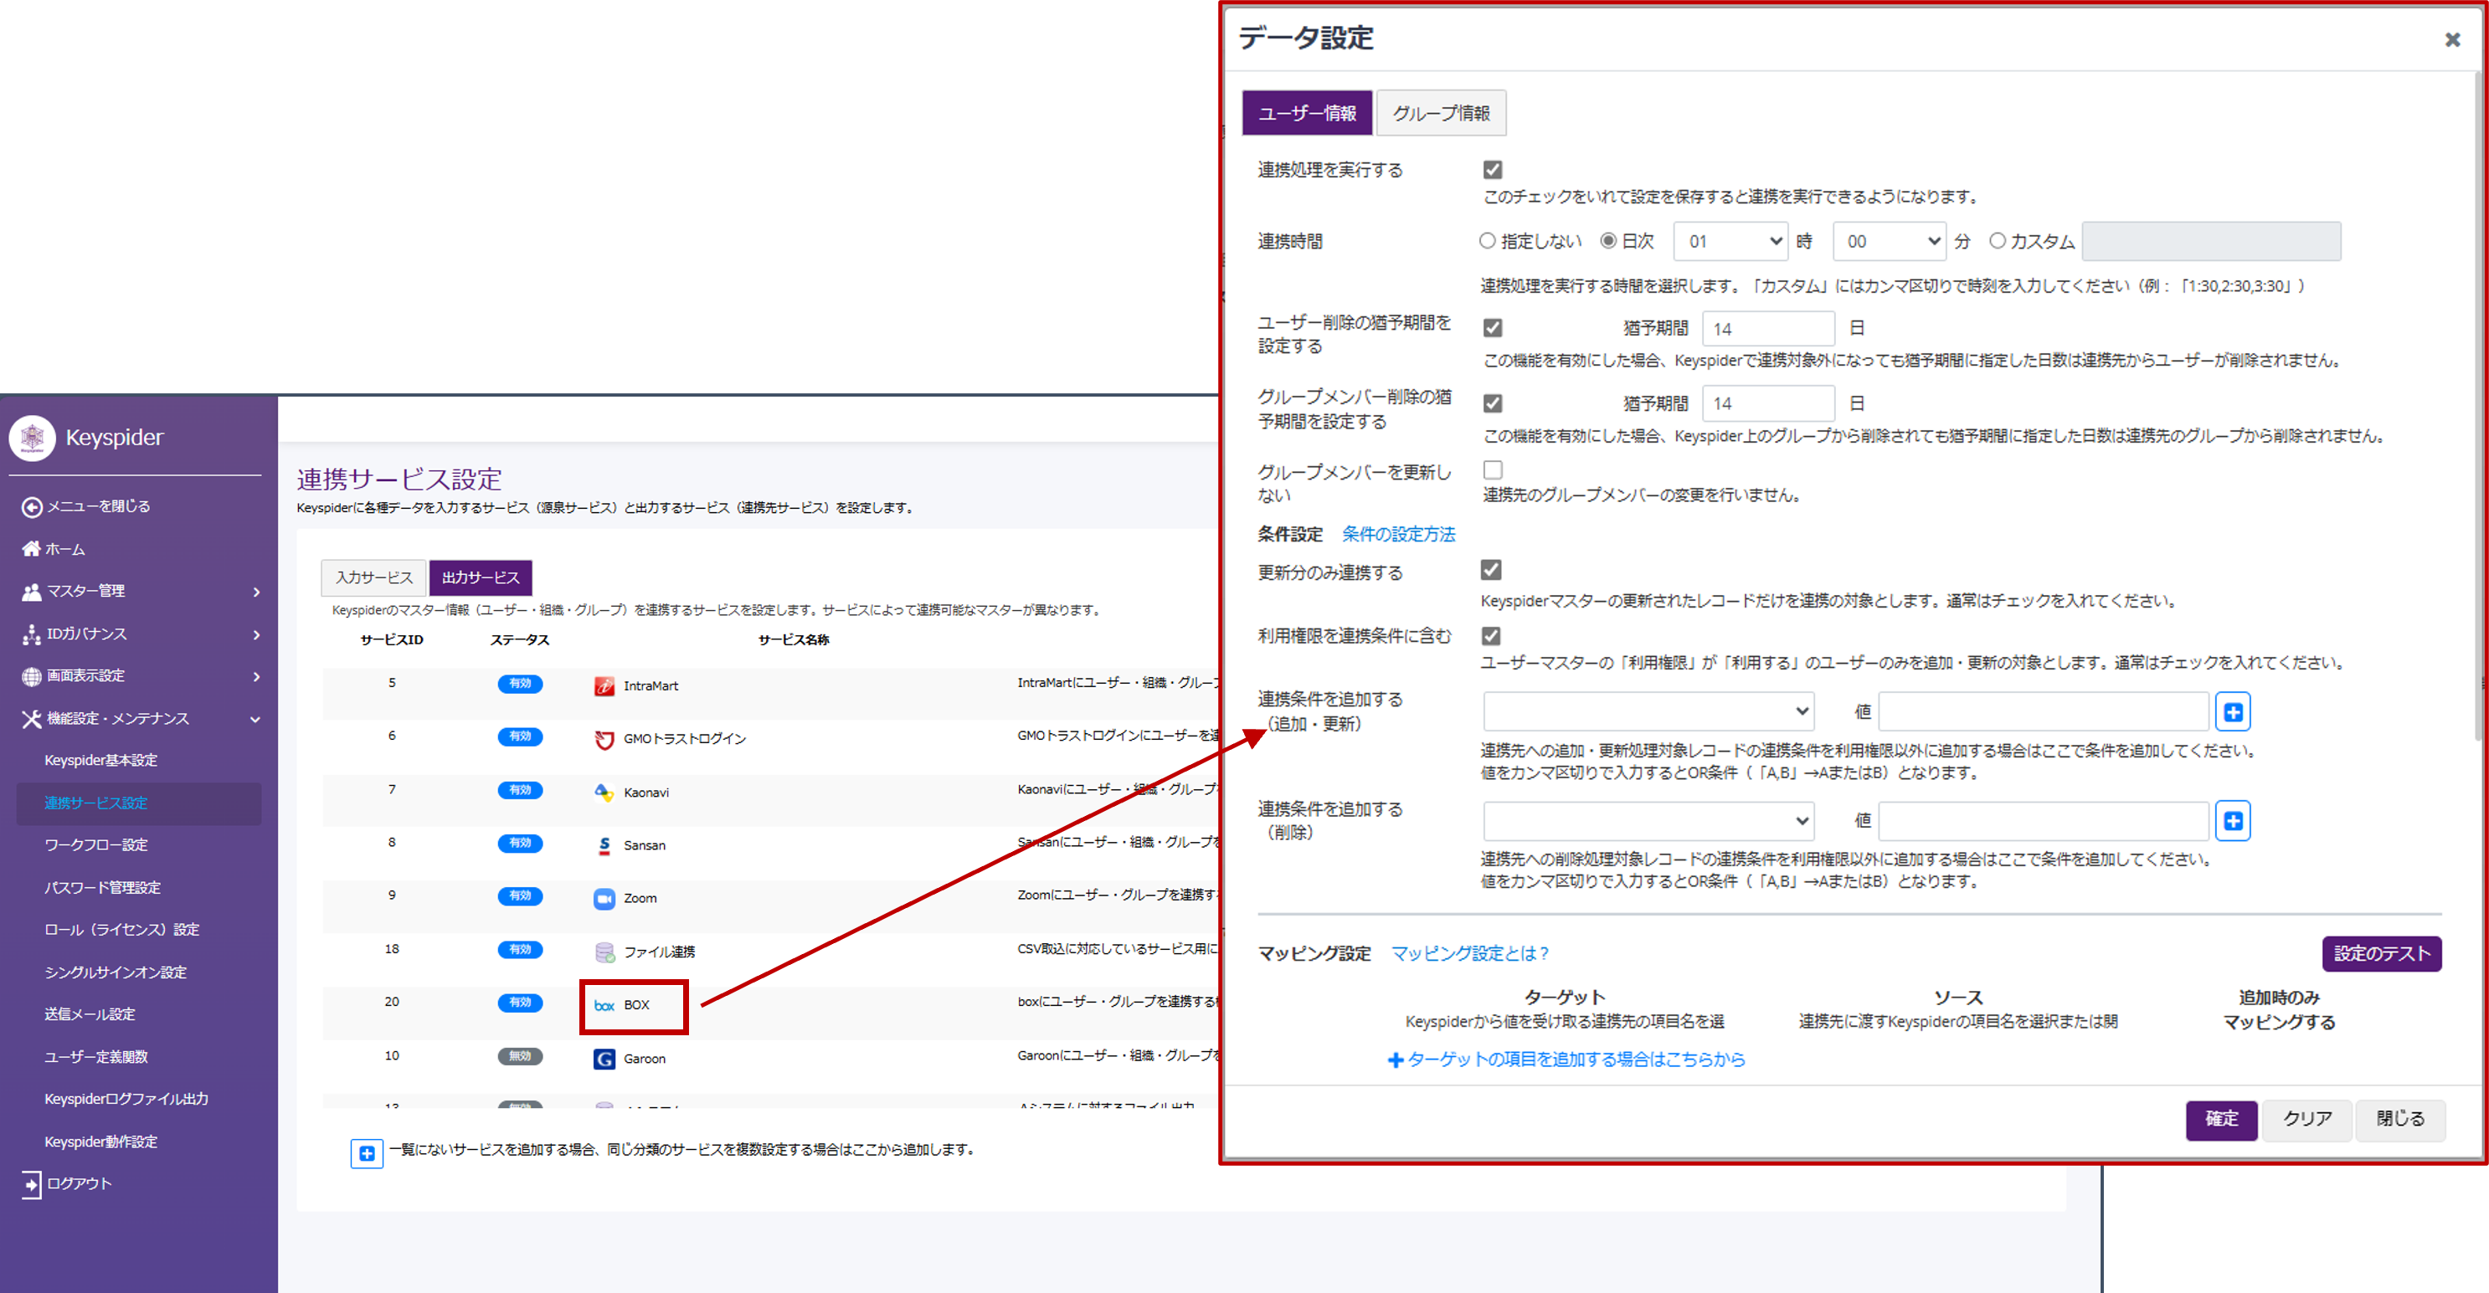Click the logout icon in sidebar

[31, 1184]
